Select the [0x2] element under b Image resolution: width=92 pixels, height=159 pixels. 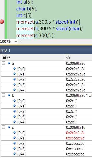click(21, 111)
